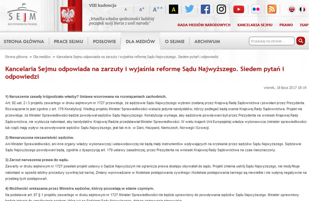Open the Prawo link
309x201 pixels.
(x=286, y=25)
